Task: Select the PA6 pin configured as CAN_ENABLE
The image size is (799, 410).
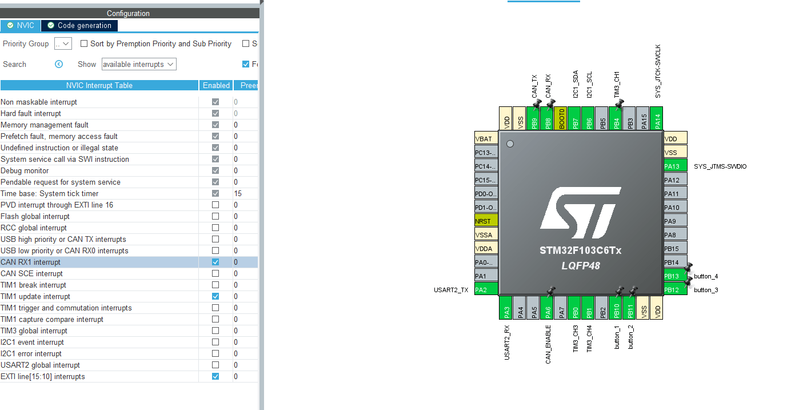Action: click(x=548, y=308)
